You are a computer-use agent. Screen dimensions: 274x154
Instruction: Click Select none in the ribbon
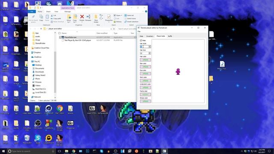(x=130, y=18)
